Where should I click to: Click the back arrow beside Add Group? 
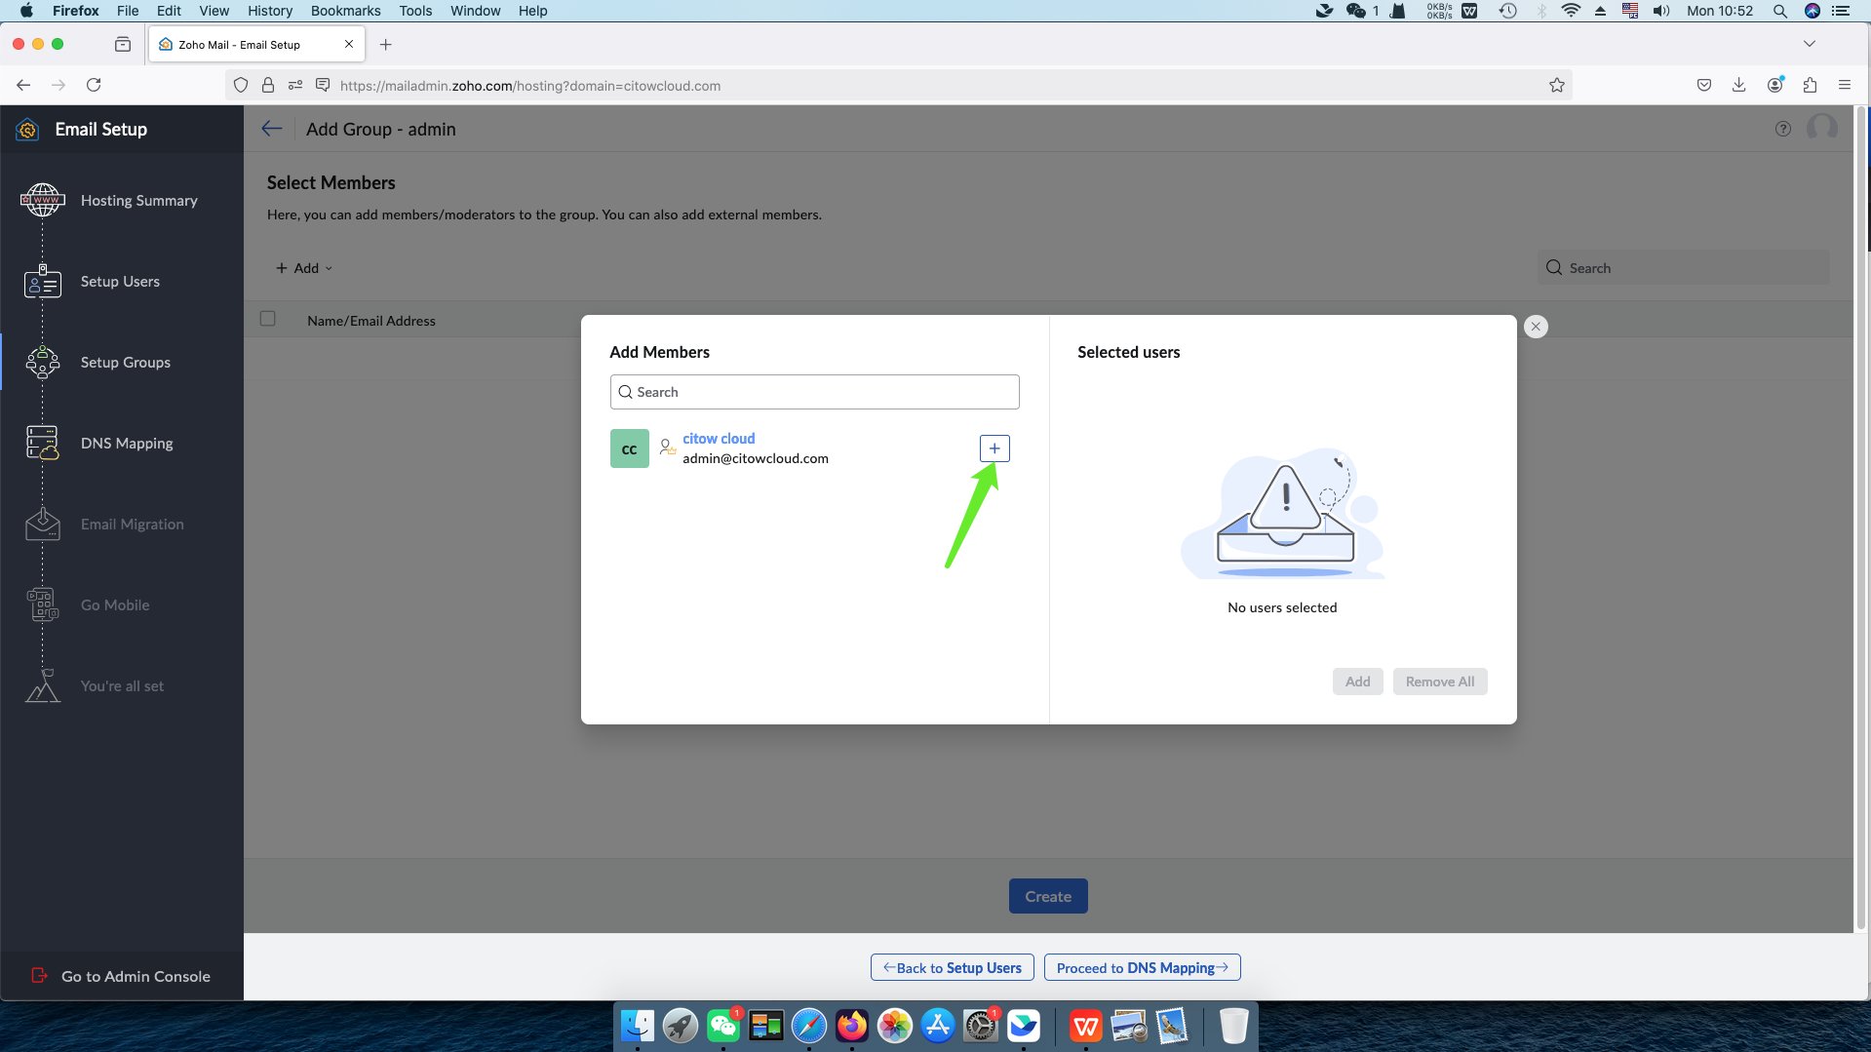tap(272, 129)
